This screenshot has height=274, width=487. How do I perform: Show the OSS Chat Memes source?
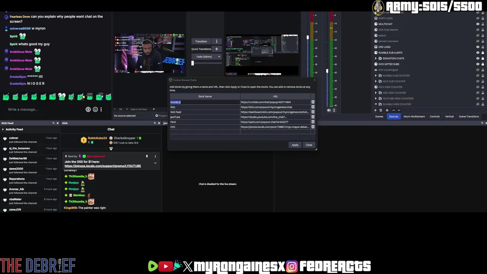tap(478, 30)
